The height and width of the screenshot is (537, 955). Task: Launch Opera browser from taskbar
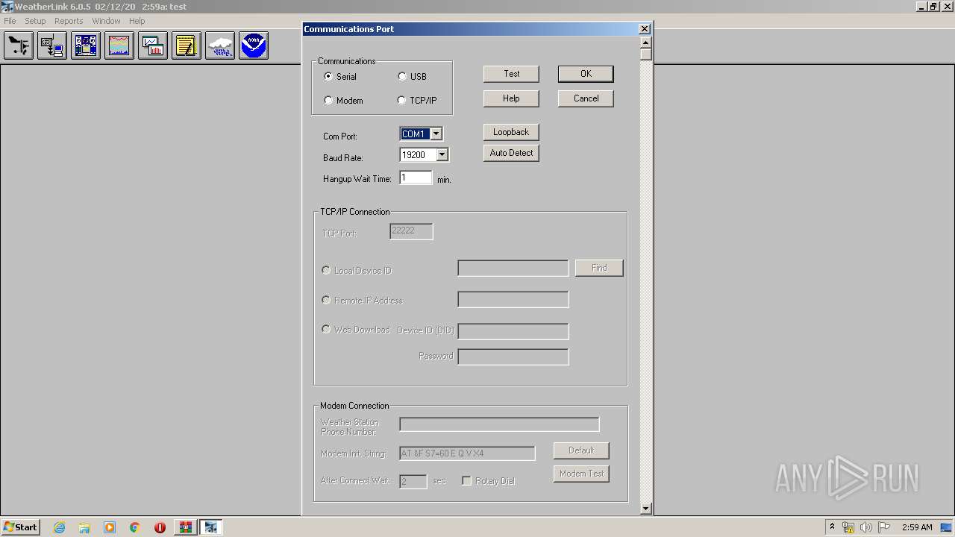160,527
